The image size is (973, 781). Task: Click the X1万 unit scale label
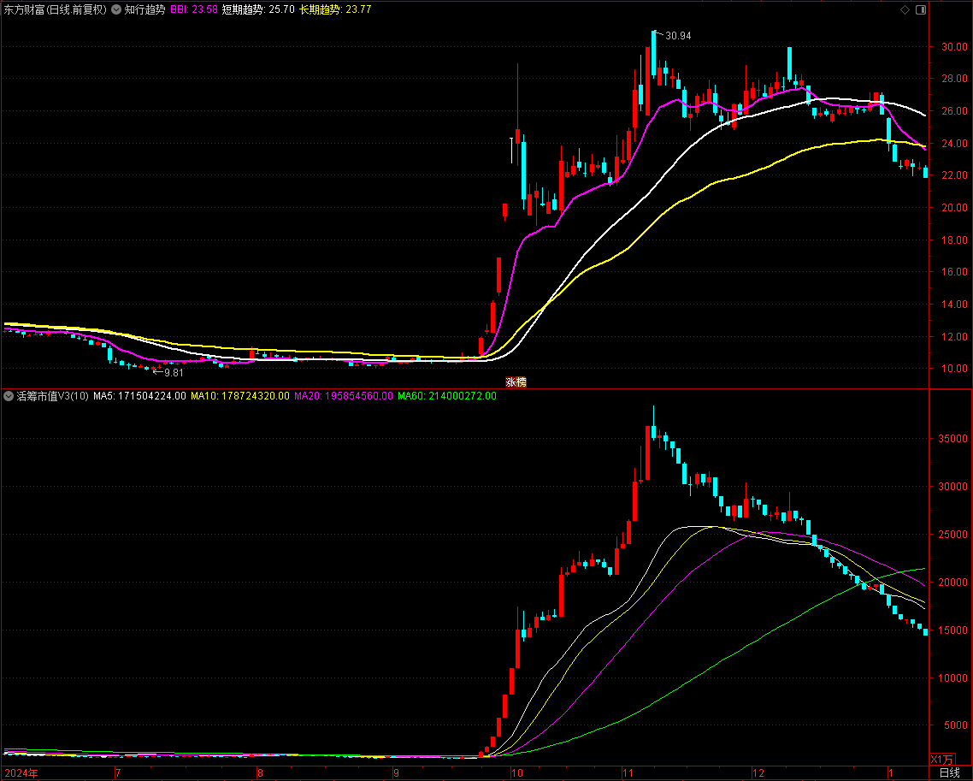point(941,759)
